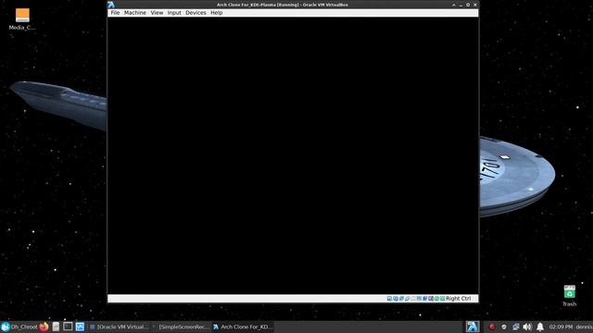Click the optical disk status icon
593x333 pixels.
click(x=396, y=298)
